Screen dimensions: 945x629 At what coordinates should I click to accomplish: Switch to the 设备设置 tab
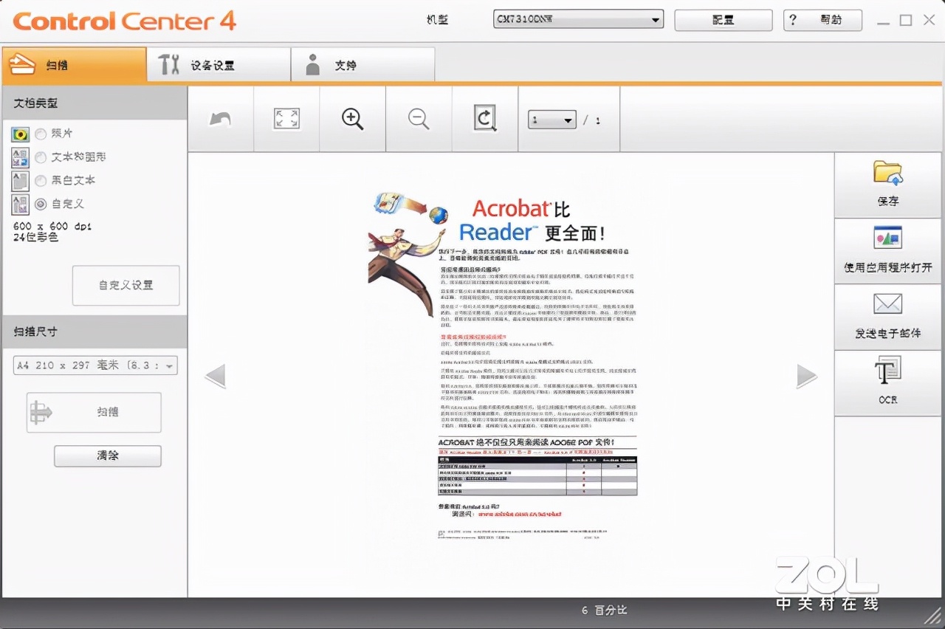coord(218,65)
